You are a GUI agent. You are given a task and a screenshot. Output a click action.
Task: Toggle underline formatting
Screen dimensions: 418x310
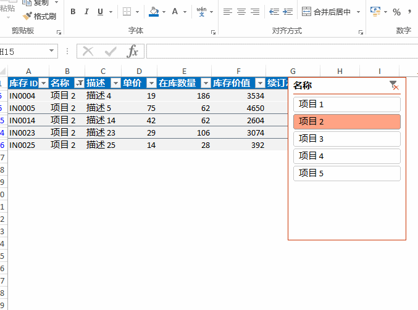(99, 12)
